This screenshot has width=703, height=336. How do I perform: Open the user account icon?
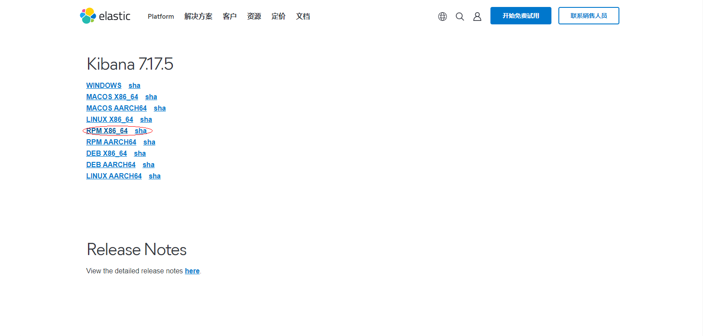(x=477, y=17)
